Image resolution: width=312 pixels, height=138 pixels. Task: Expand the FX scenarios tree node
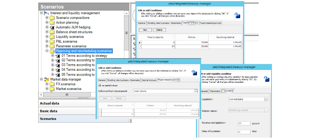pyautogui.click(x=47, y=84)
